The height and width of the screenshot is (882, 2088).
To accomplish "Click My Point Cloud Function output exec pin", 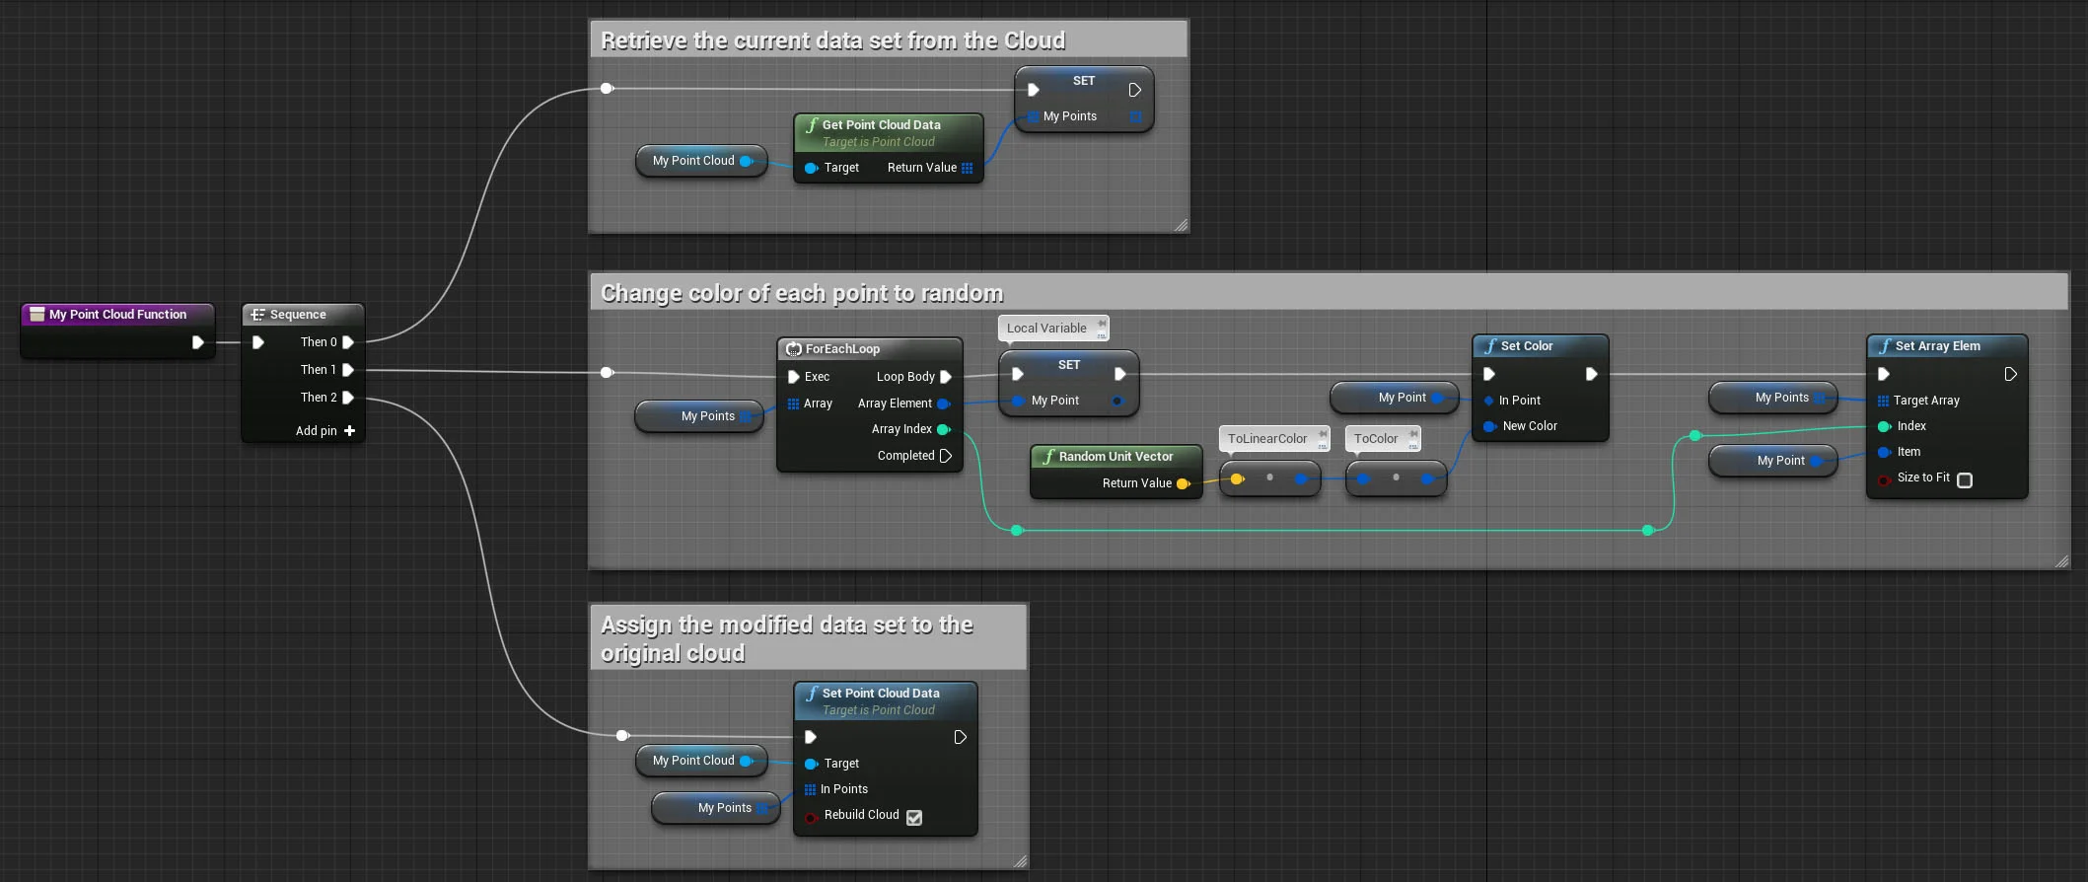I will tap(197, 342).
